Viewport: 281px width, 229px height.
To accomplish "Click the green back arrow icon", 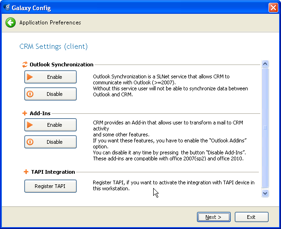I will pyautogui.click(x=11, y=23).
